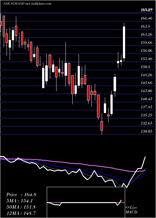This screenshot has width=156, height=218.
Task: Click the 137.85 price axis label
Action: (x=146, y=107)
